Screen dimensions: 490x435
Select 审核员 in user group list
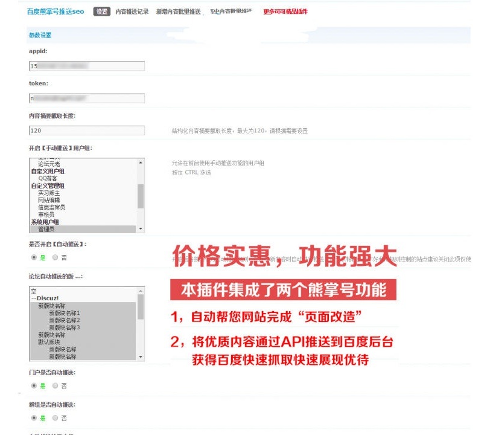[x=46, y=214]
